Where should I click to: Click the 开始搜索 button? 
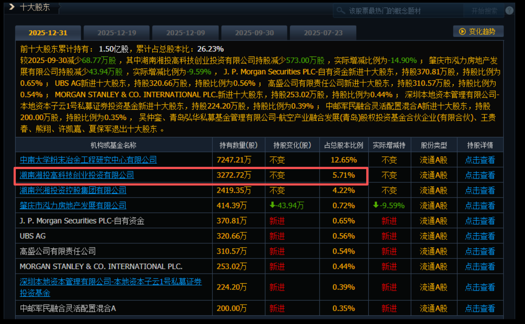point(484,11)
